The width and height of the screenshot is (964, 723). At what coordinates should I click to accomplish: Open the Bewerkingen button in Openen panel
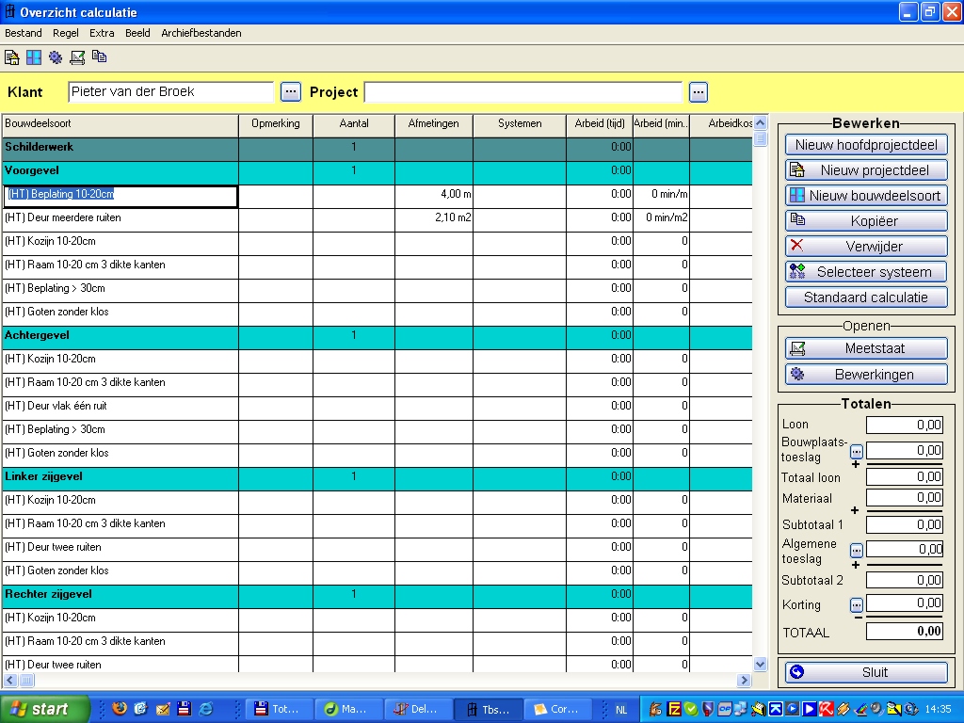866,375
